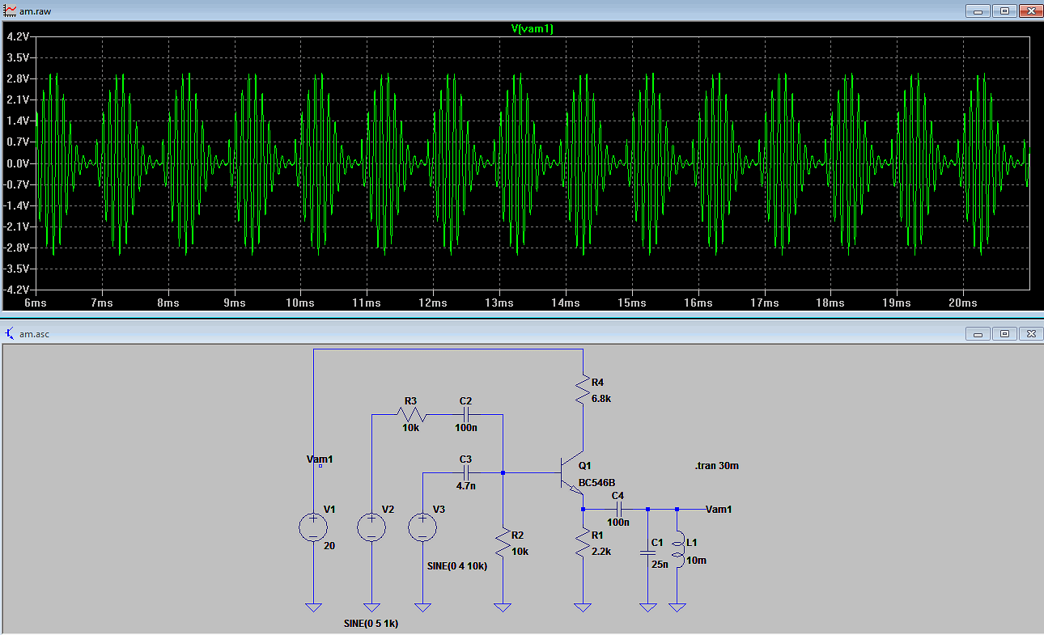Select the V1 voltage source symbol
Image resolution: width=1044 pixels, height=635 pixels.
(313, 527)
